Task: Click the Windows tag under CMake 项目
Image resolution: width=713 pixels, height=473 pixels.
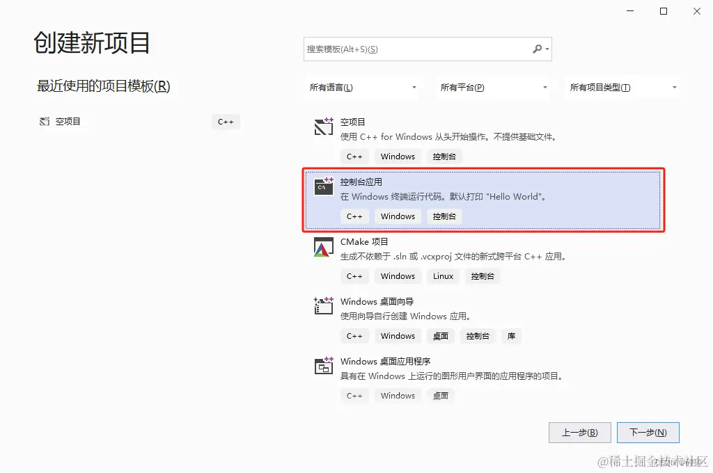Action: [398, 276]
